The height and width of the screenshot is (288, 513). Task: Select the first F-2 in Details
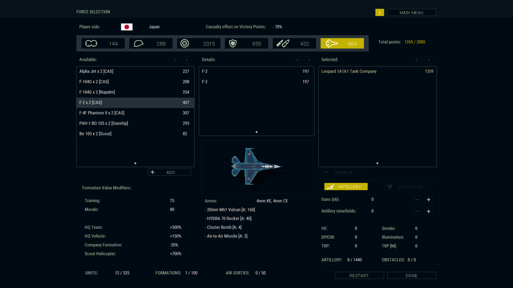pyautogui.click(x=256, y=71)
